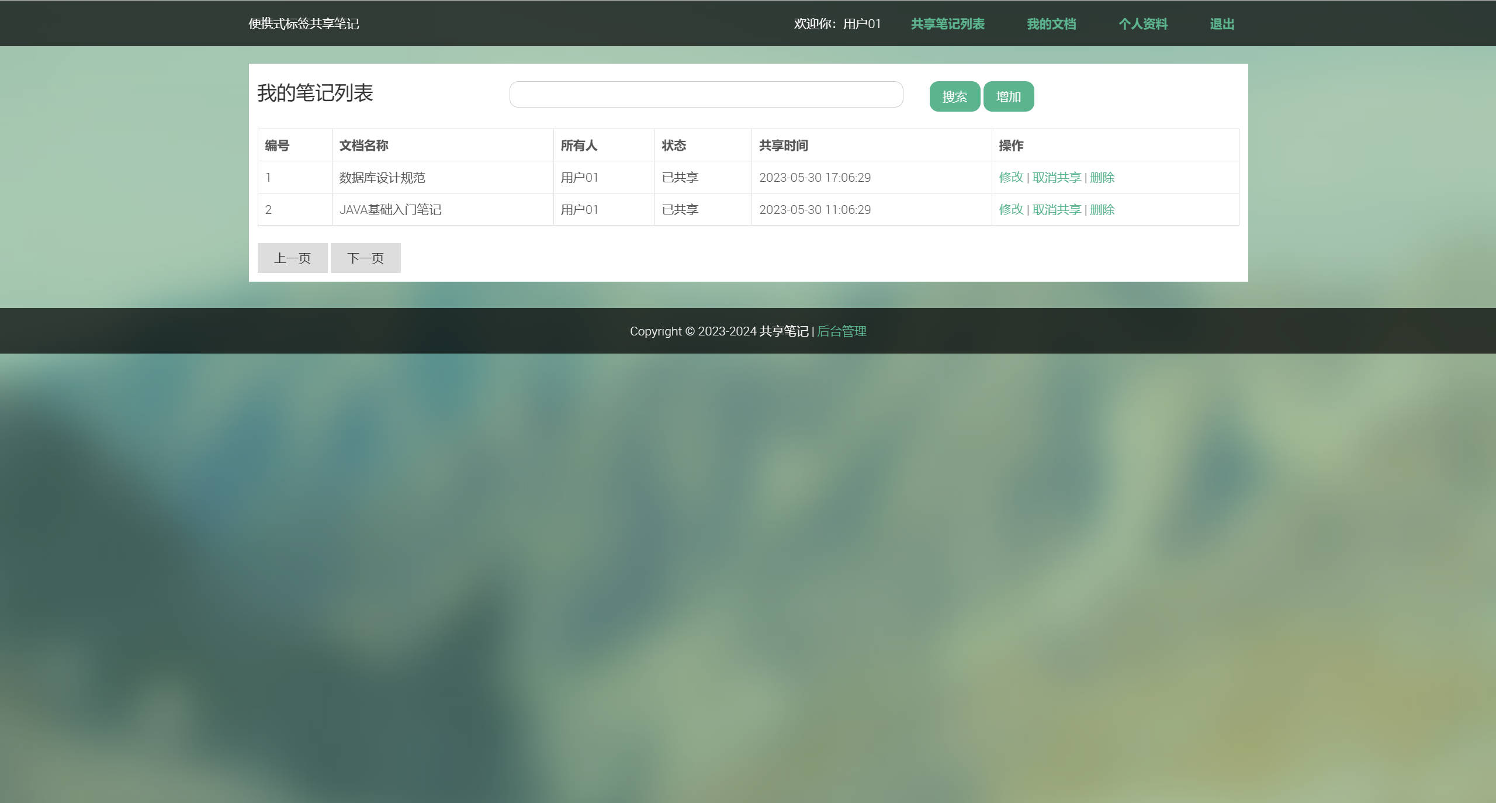
Task: Click the welcome text 用户01
Action: tap(861, 24)
